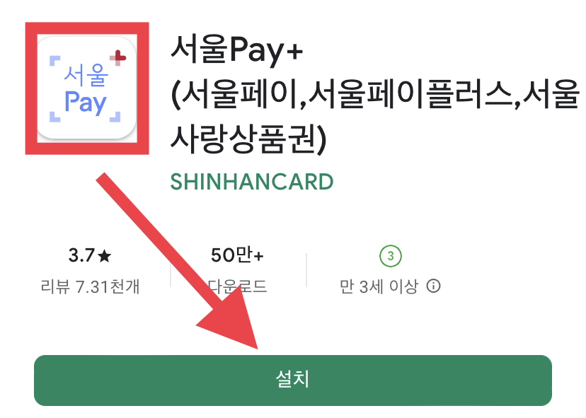Image resolution: width=586 pixels, height=418 pixels.
Task: Click the 서울Pay+ title heading
Action: pyautogui.click(x=236, y=50)
